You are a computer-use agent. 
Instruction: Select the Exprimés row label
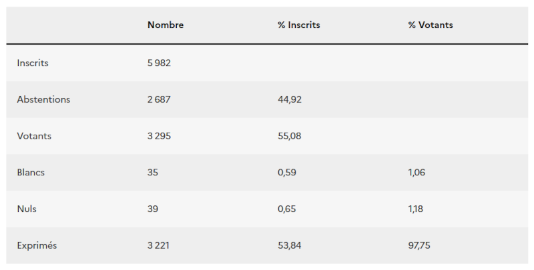pyautogui.click(x=37, y=245)
